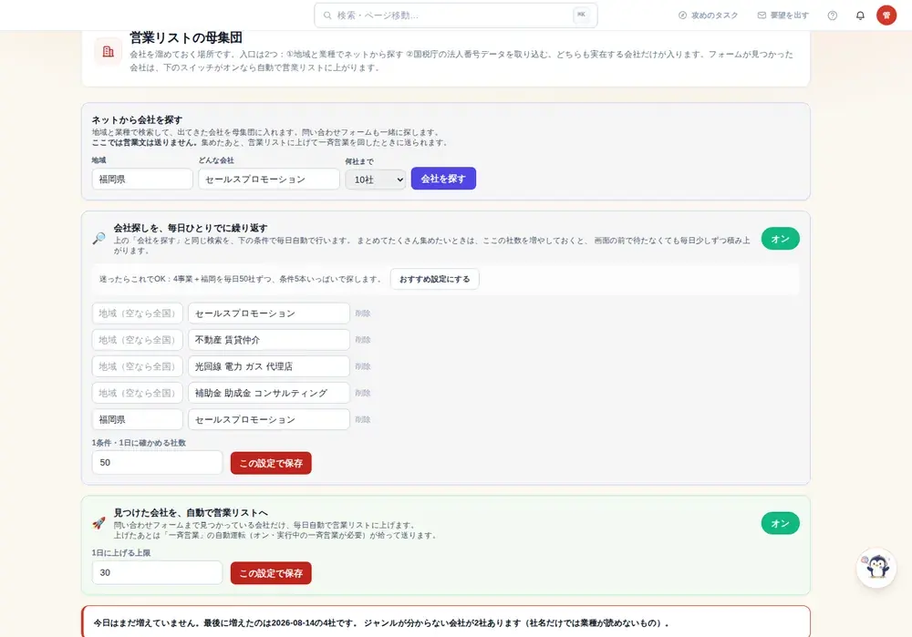The width and height of the screenshot is (912, 637).
Task: Focus the 検索・ページ移動 search field
Action: (x=455, y=15)
